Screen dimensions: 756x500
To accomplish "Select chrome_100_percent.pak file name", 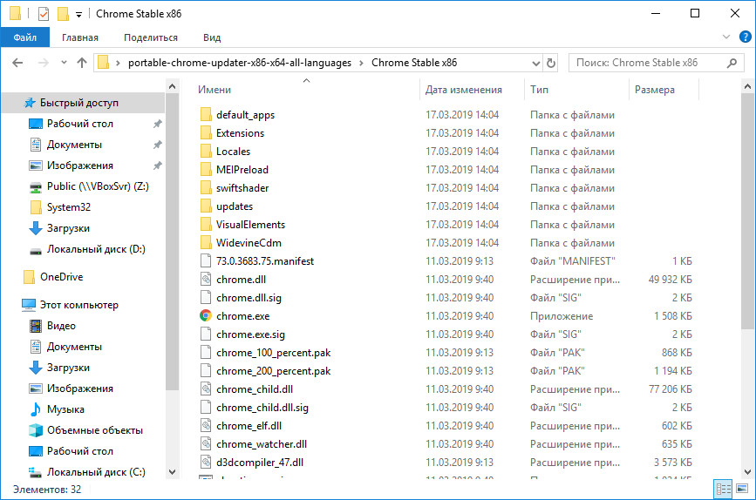I will pos(274,353).
